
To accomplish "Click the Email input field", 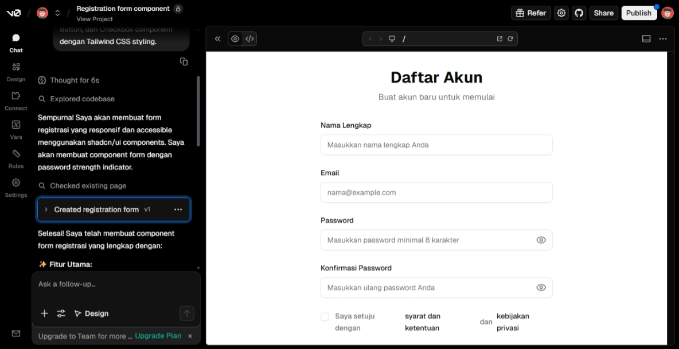I will (436, 193).
